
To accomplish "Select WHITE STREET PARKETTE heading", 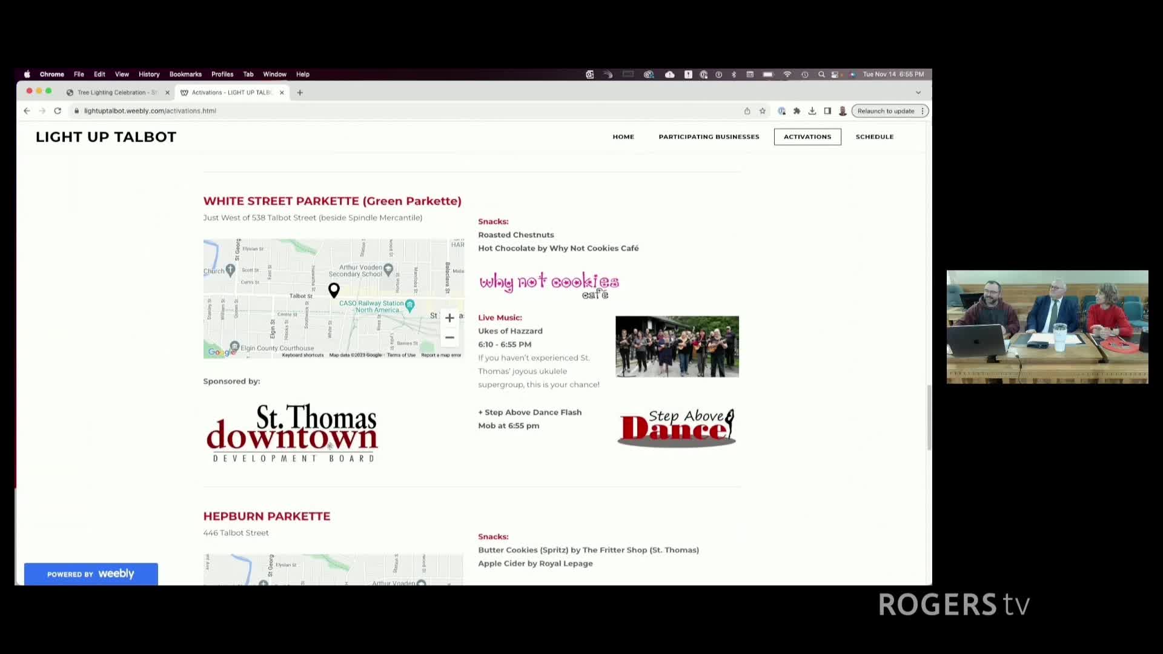I will 332,201.
